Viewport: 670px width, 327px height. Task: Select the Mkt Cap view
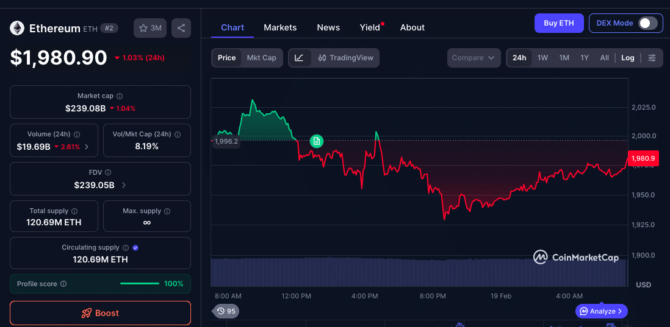click(262, 58)
